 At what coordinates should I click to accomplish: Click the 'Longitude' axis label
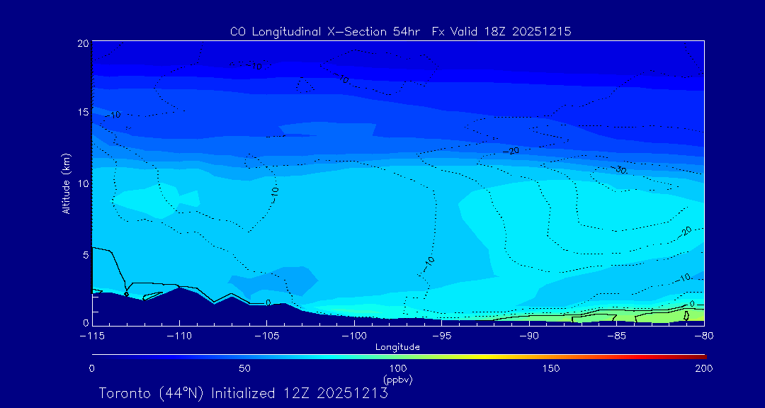tap(397, 347)
